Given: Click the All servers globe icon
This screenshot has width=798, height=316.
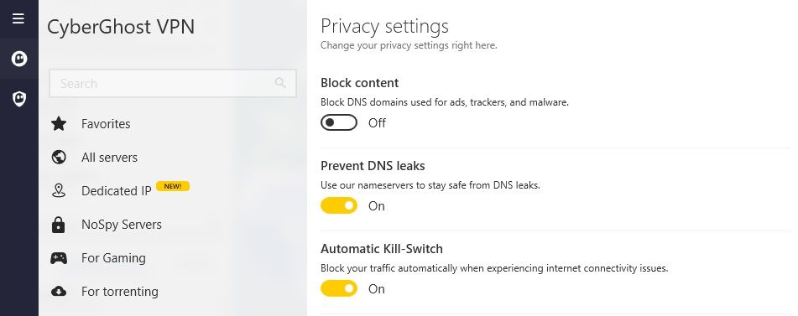Looking at the screenshot, I should pyautogui.click(x=59, y=157).
